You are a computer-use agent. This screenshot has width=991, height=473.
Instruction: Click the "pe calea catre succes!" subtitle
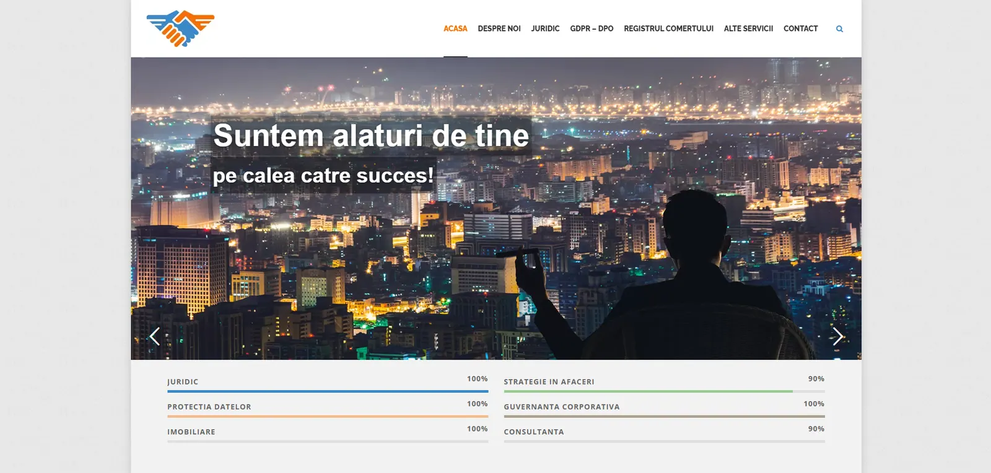pyautogui.click(x=323, y=176)
